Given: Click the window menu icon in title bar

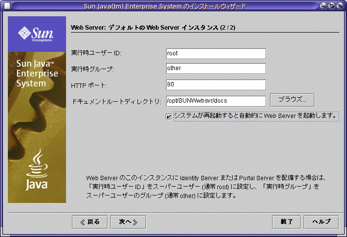Looking at the screenshot, I should pyautogui.click(x=7, y=6).
